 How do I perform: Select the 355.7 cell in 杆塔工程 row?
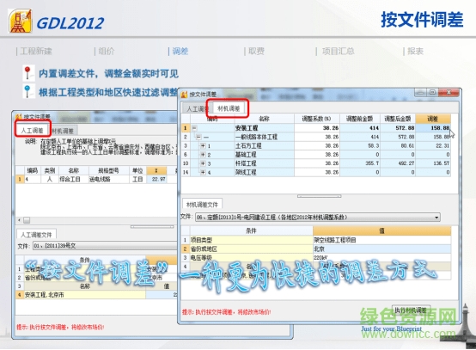tap(359, 163)
